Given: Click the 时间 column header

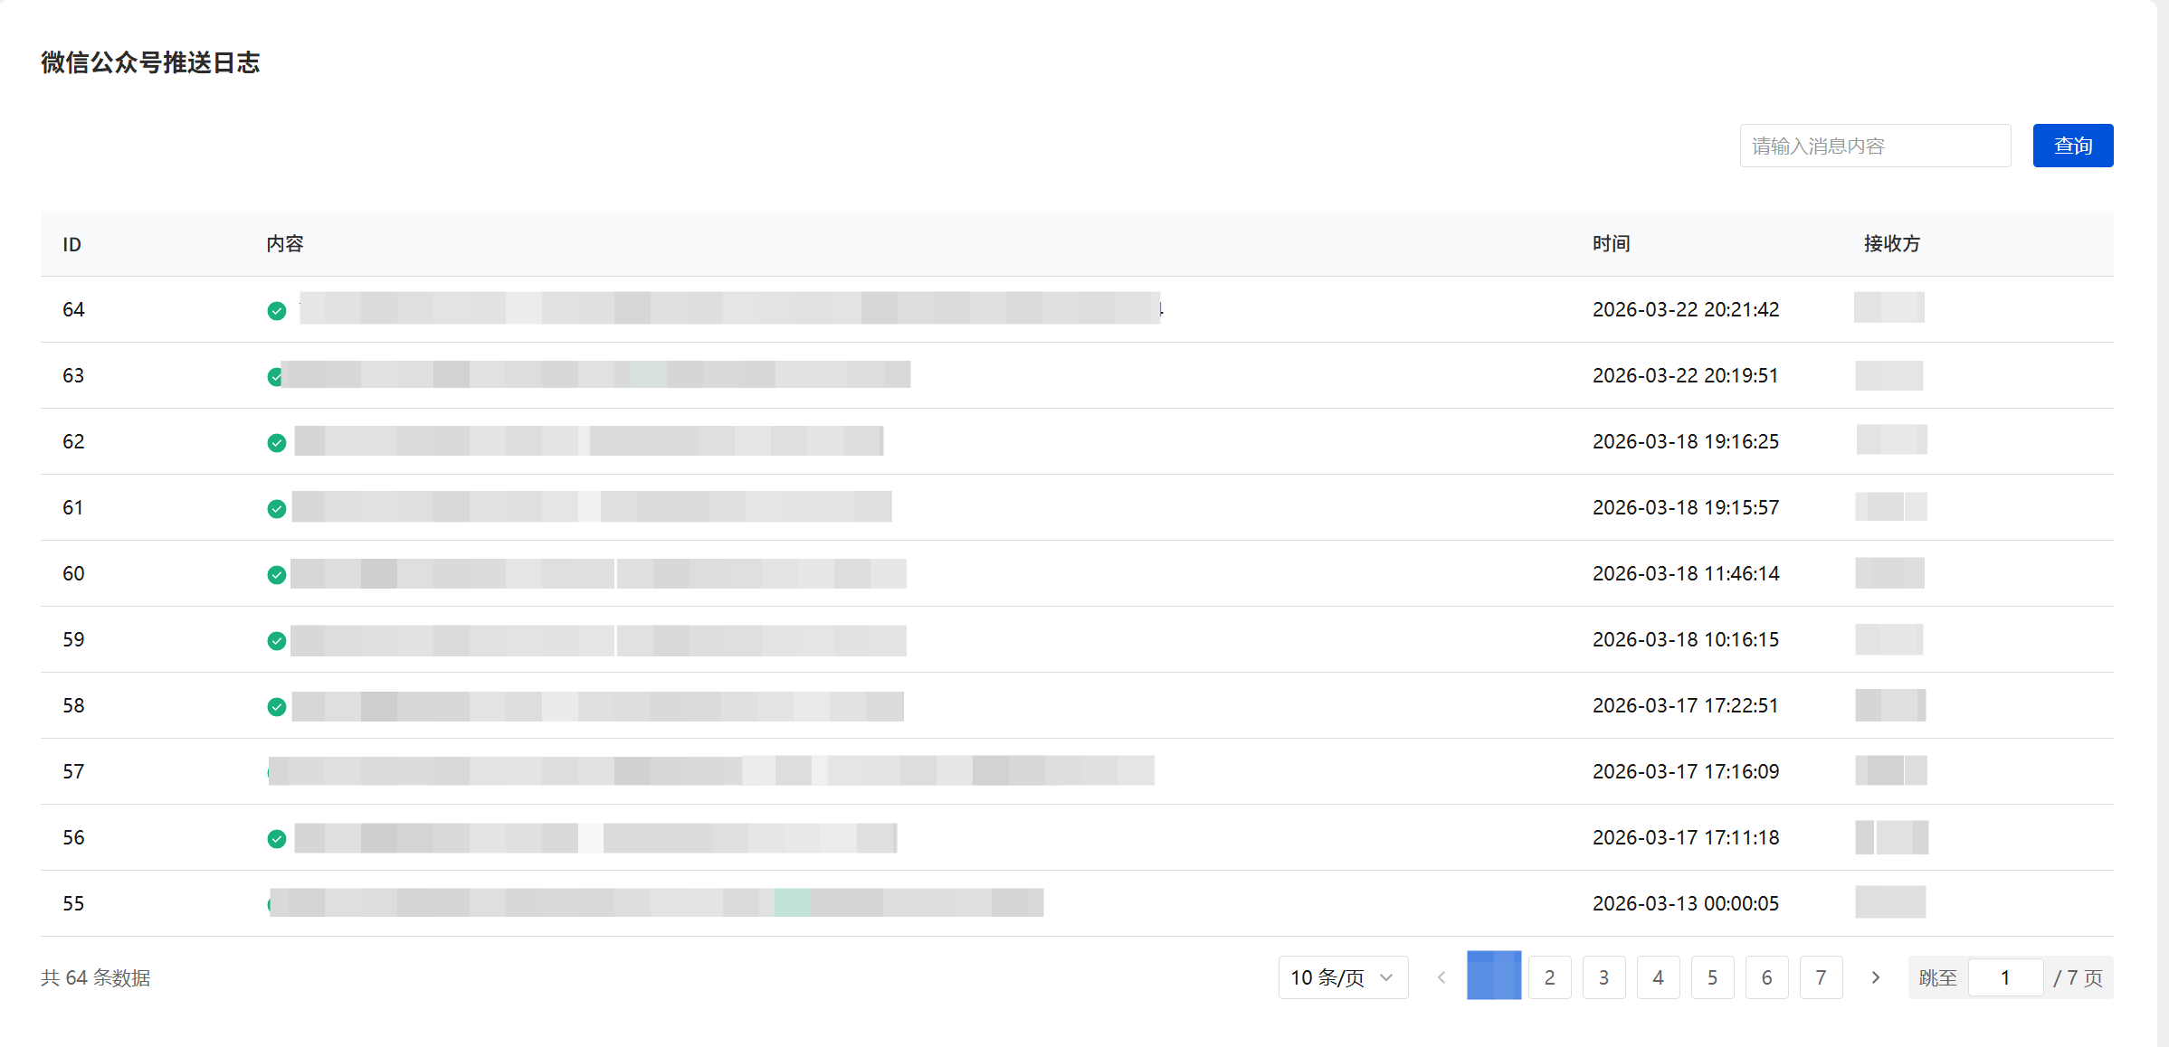Looking at the screenshot, I should coord(1611,244).
